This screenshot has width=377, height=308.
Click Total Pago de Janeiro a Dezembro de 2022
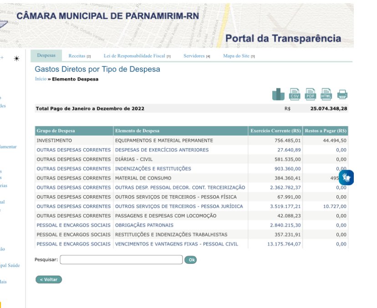coord(90,108)
